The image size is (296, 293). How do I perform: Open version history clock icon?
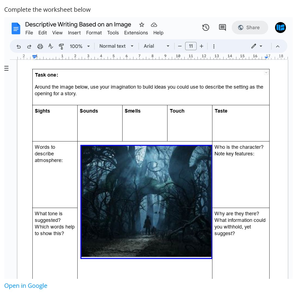(x=206, y=28)
